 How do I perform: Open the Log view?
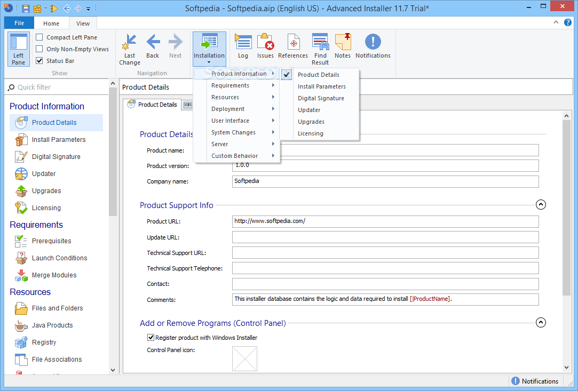click(243, 46)
